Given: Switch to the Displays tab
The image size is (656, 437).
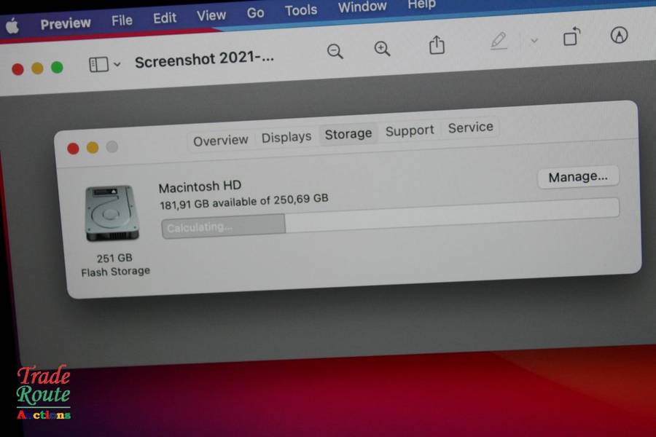Looking at the screenshot, I should tap(286, 137).
